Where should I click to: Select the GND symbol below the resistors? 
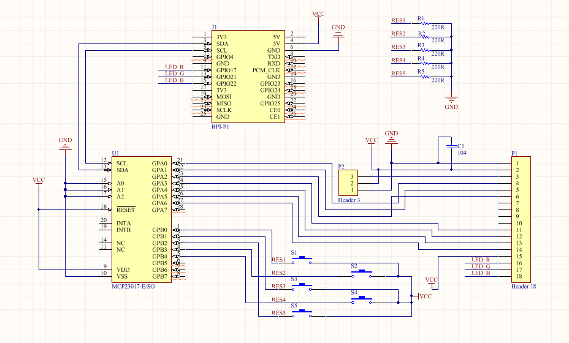pyautogui.click(x=451, y=101)
